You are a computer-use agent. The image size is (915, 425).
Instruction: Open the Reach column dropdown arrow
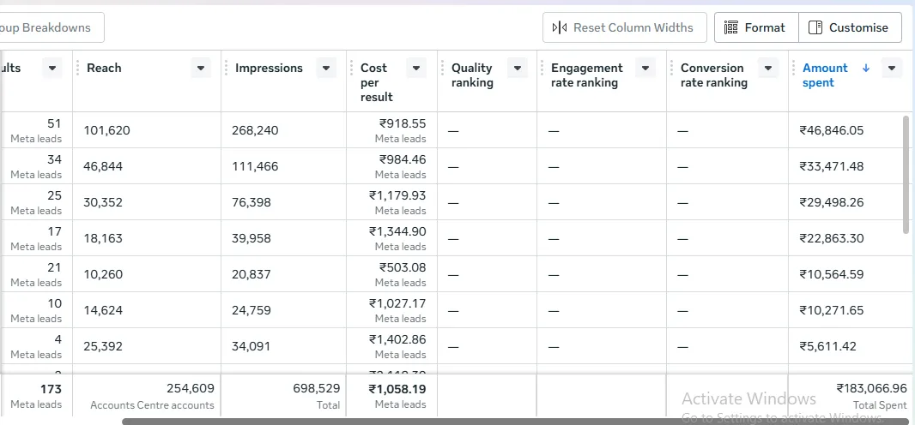(201, 68)
